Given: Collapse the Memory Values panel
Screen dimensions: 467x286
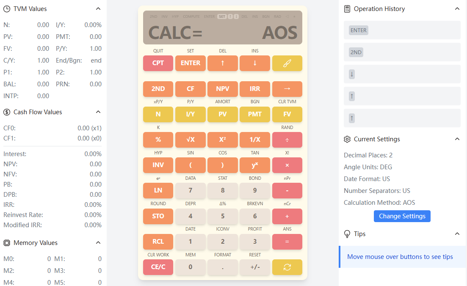Looking at the screenshot, I should 98,242.
